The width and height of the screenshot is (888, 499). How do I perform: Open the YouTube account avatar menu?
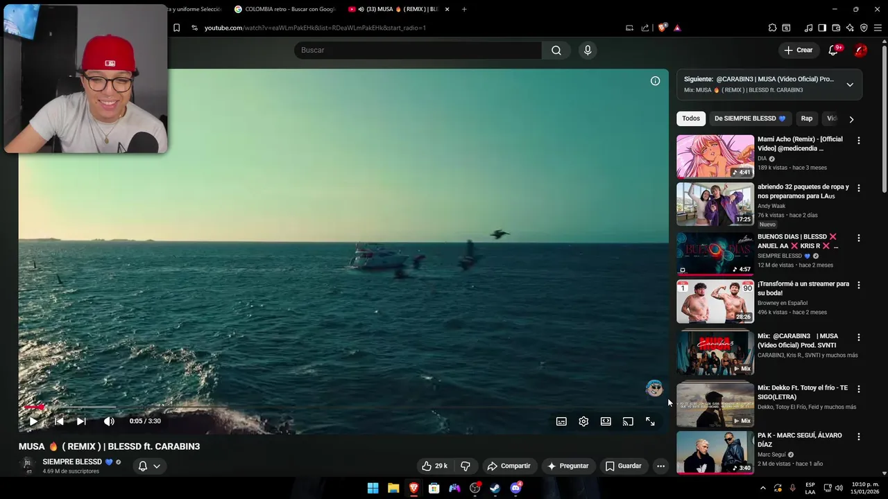[x=860, y=50]
